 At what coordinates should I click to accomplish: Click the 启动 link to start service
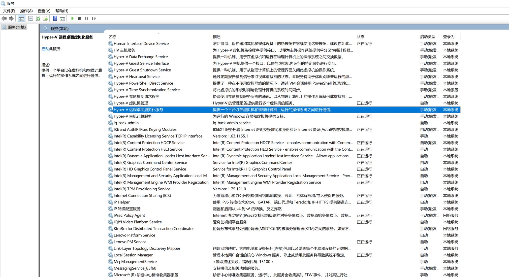[x=45, y=49]
